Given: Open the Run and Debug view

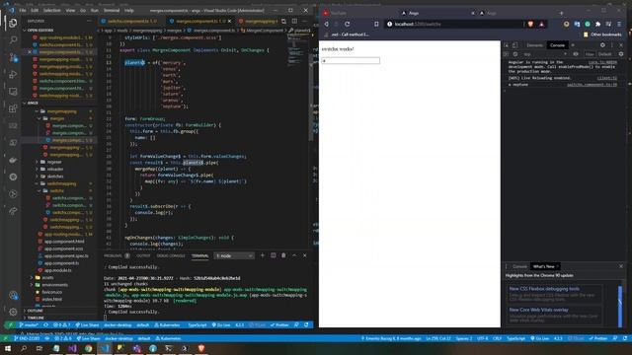Looking at the screenshot, I should click(x=13, y=75).
